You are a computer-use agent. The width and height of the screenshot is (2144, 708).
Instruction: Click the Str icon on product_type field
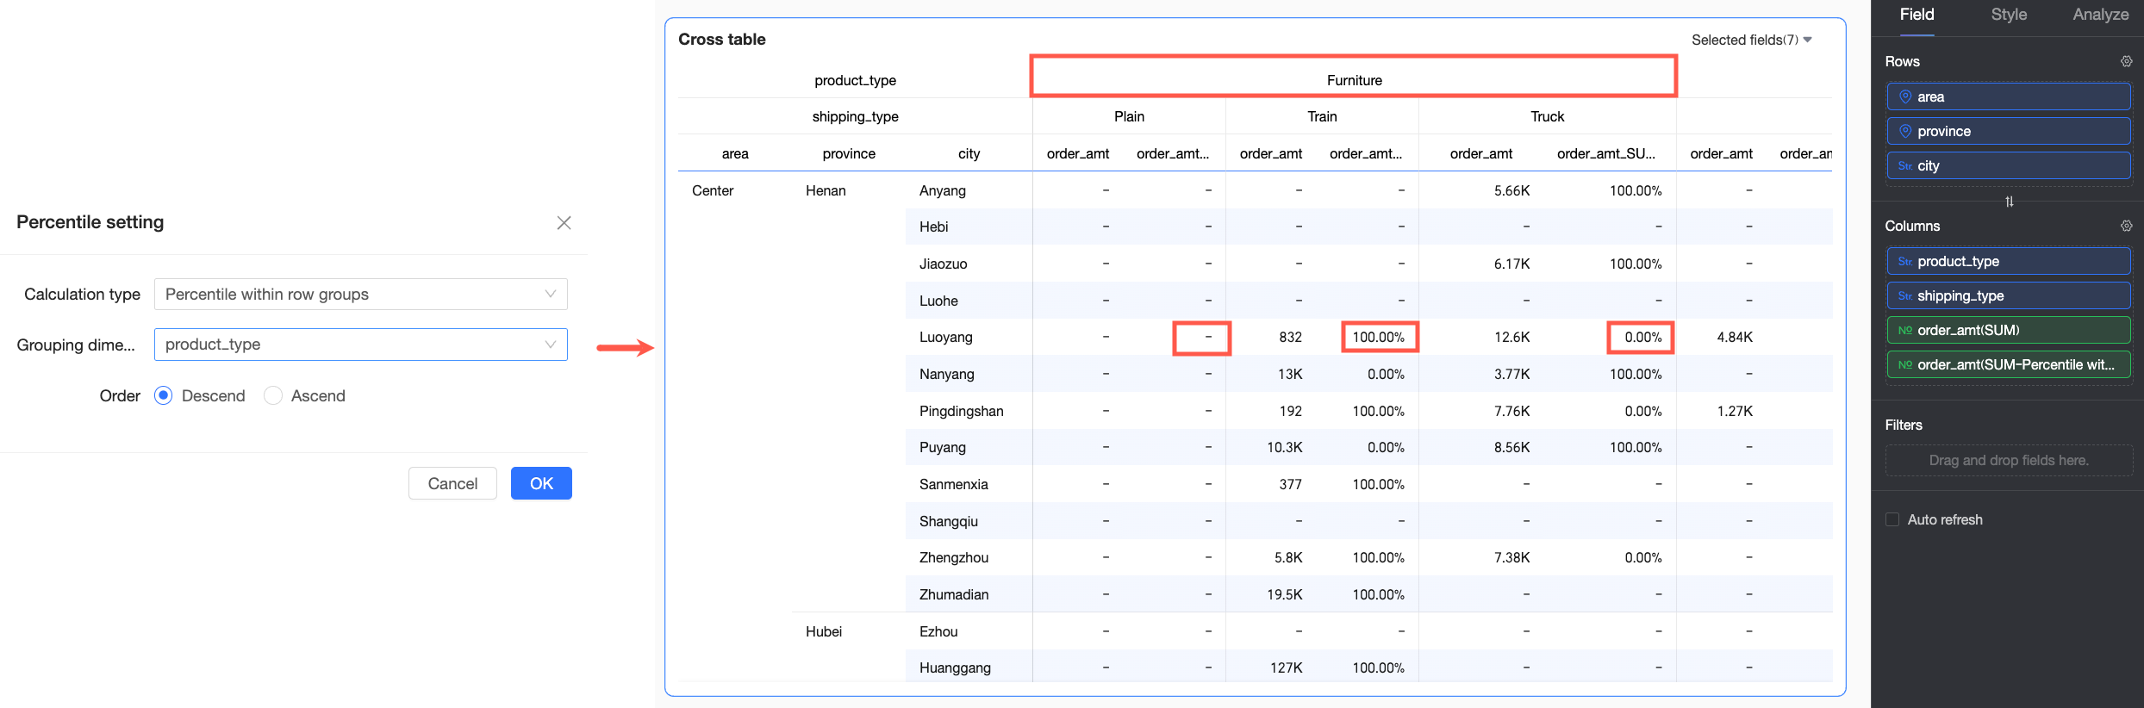point(1905,262)
